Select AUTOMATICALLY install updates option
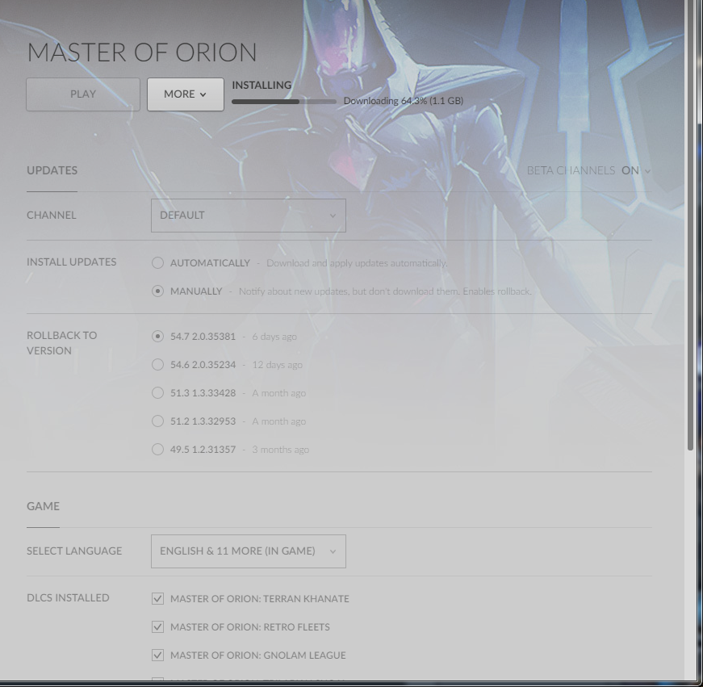Image resolution: width=703 pixels, height=687 pixels. pyautogui.click(x=157, y=263)
